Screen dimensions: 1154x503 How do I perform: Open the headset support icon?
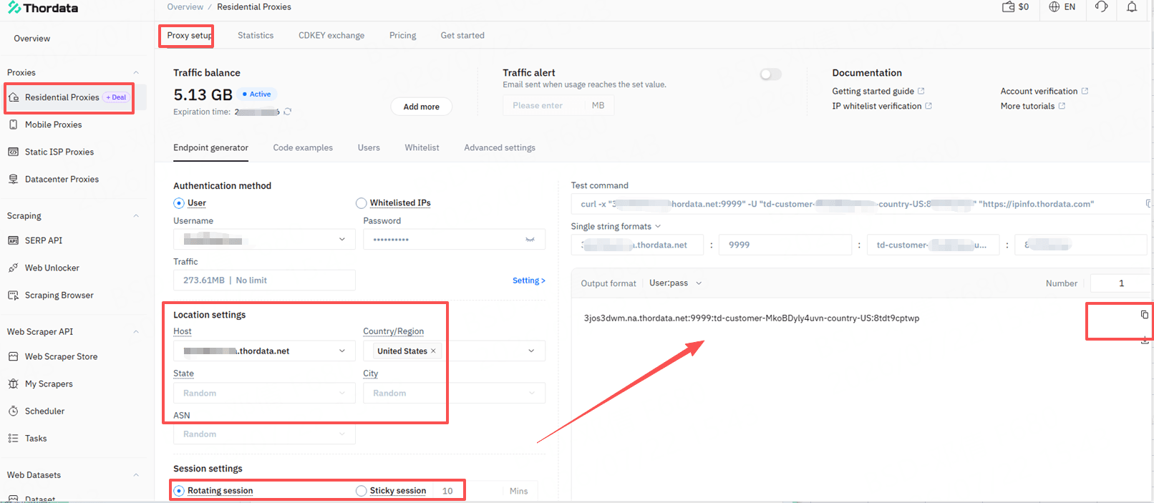(1101, 7)
